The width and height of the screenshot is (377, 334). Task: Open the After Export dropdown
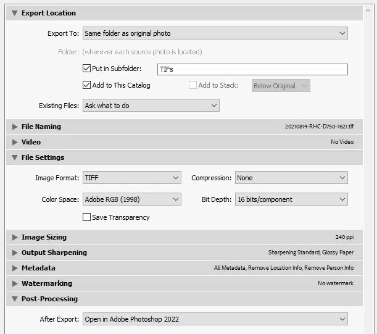coord(215,319)
